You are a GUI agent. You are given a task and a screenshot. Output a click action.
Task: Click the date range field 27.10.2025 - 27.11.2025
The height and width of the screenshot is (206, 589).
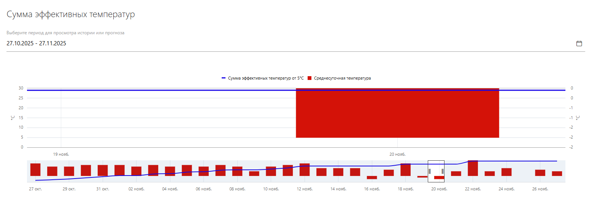click(37, 43)
